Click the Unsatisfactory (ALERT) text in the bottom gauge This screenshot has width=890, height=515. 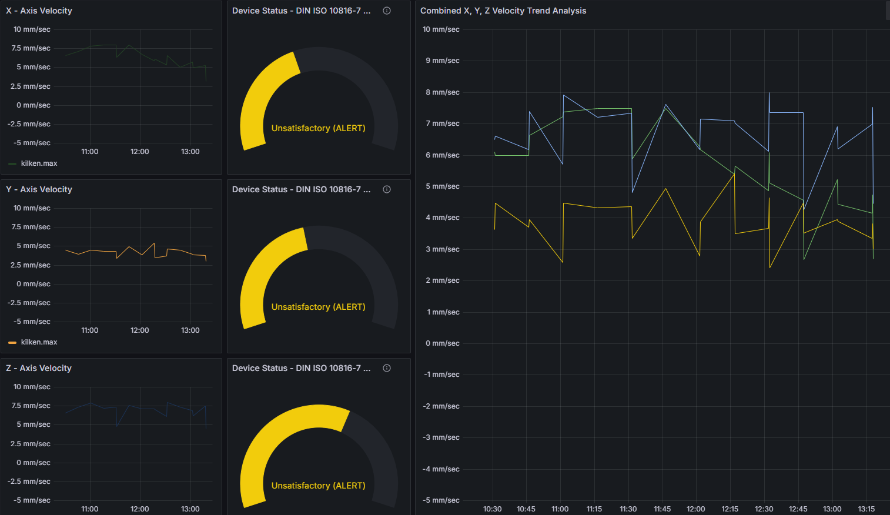click(318, 486)
